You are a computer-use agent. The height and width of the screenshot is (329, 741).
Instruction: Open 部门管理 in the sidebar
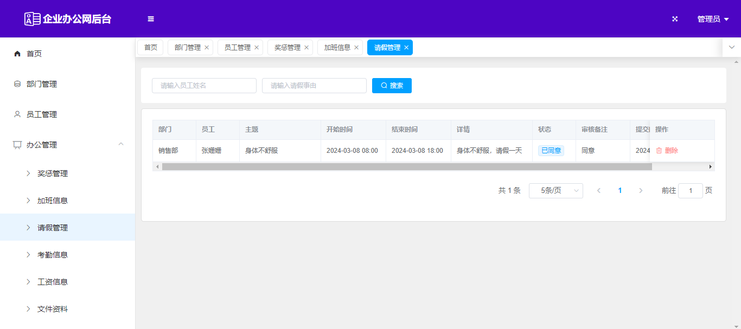(x=42, y=84)
